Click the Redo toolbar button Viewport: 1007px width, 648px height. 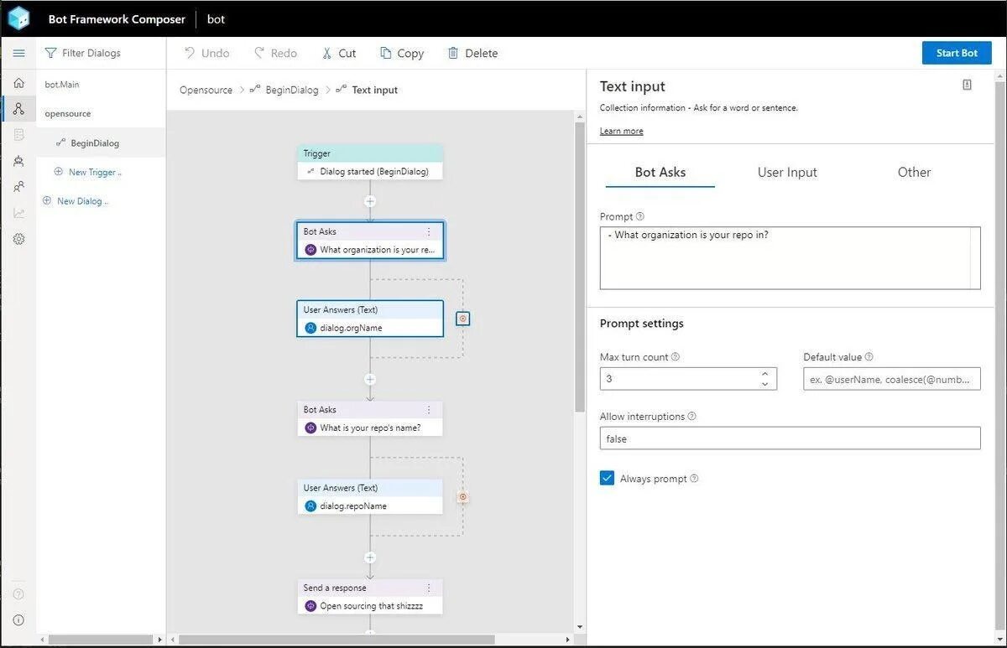[275, 53]
